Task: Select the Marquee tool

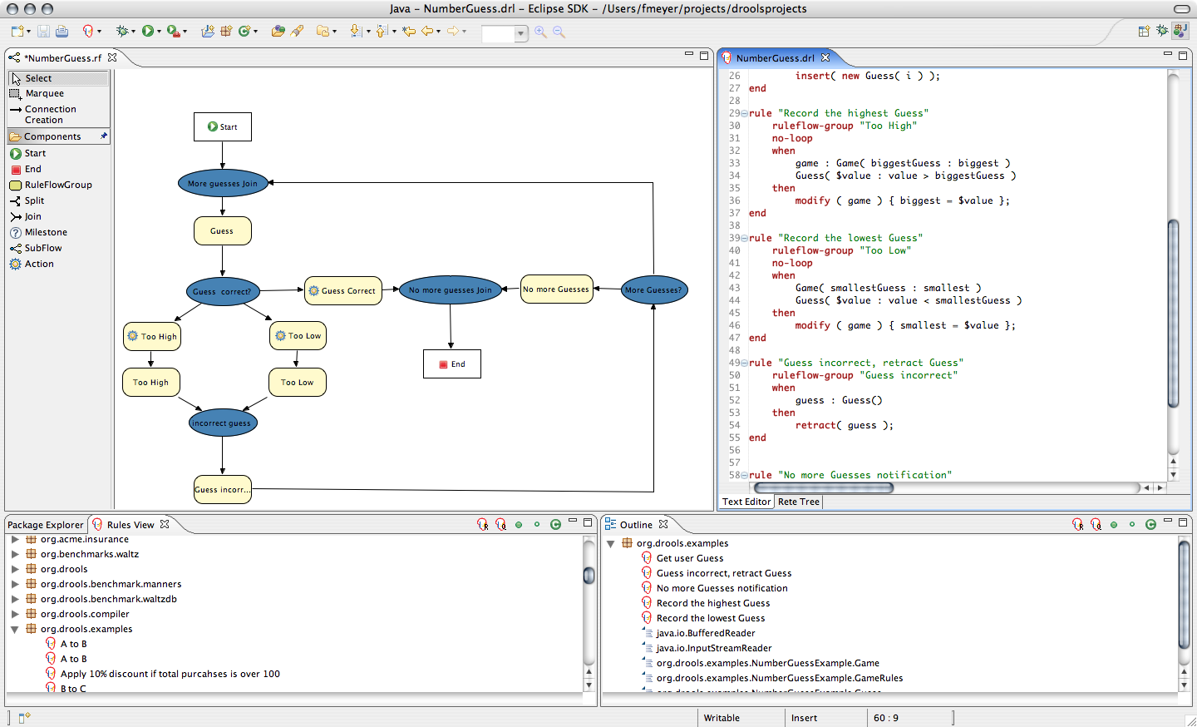Action: pyautogui.click(x=44, y=93)
